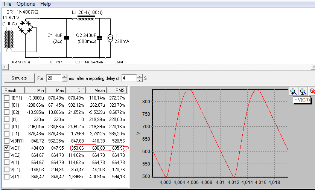This screenshot has height=190, width=315.
Task: Select capacitor C2 symbol in schematic
Action: [100, 38]
